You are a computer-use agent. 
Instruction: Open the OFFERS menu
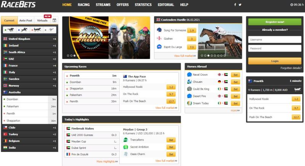pyautogui.click(x=122, y=5)
